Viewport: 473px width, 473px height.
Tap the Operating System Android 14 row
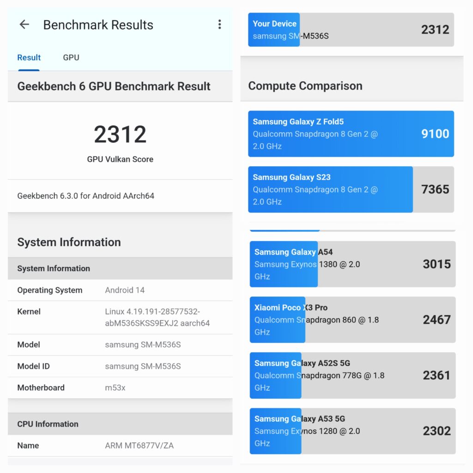pos(120,290)
